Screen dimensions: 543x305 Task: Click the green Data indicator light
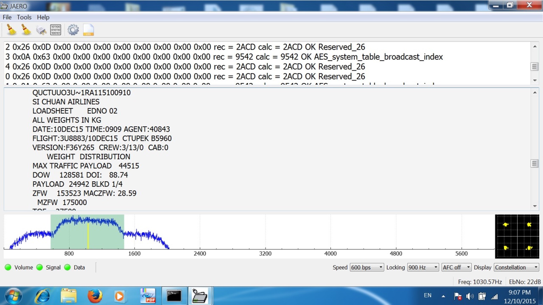pyautogui.click(x=67, y=267)
